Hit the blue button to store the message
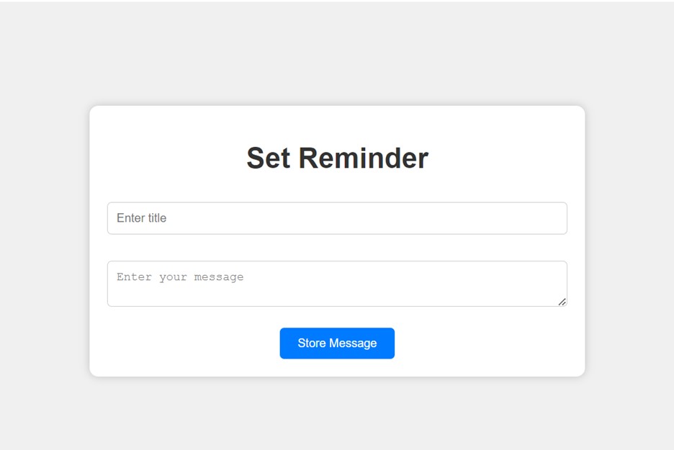 [337, 343]
